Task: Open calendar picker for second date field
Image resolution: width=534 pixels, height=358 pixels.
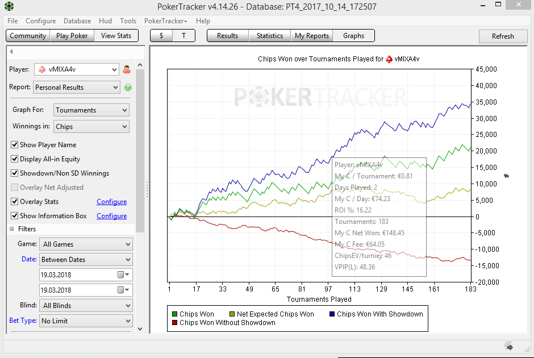Action: (123, 290)
